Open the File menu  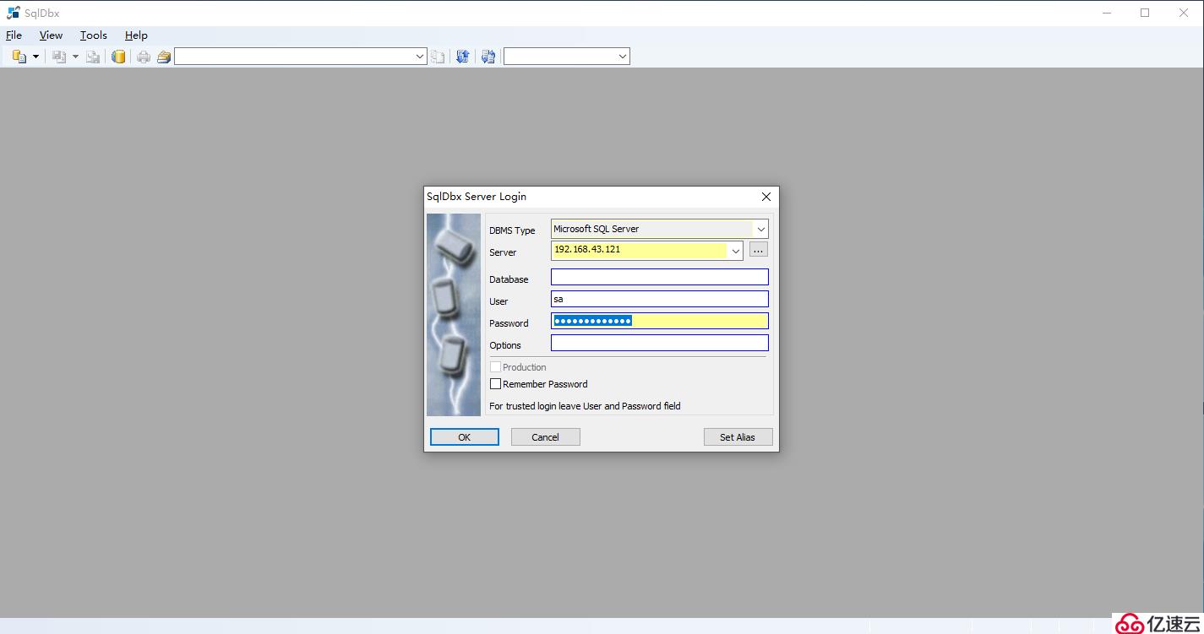tap(14, 35)
